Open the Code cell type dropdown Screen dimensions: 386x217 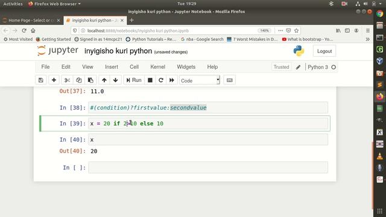point(200,80)
